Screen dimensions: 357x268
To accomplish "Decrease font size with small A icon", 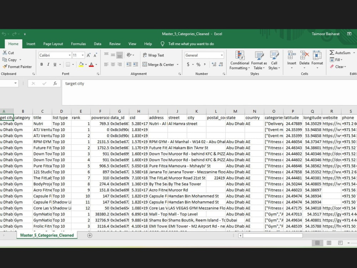I will click(95, 55).
